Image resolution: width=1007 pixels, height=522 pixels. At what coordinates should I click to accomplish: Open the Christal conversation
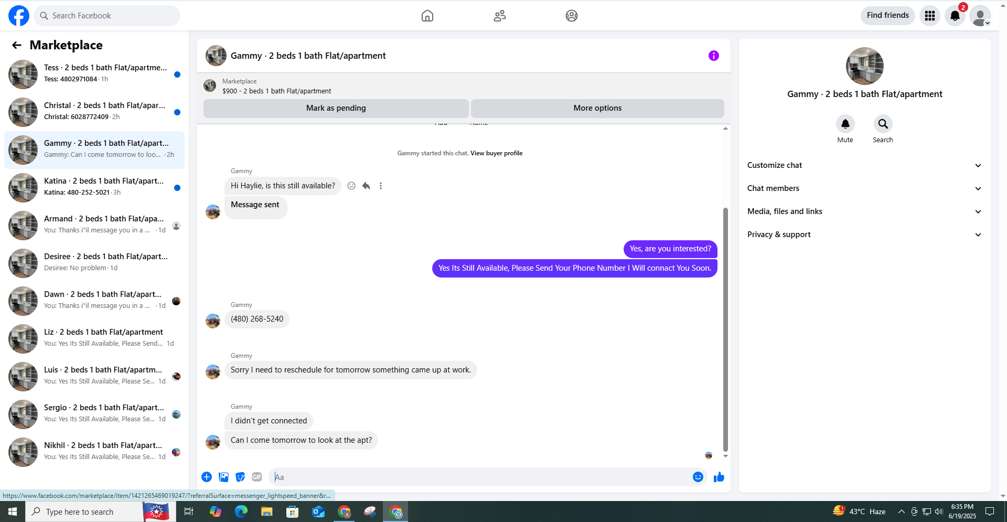coord(94,112)
